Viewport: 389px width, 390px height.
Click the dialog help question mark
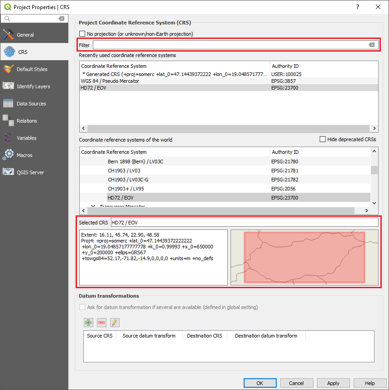tap(358, 7)
